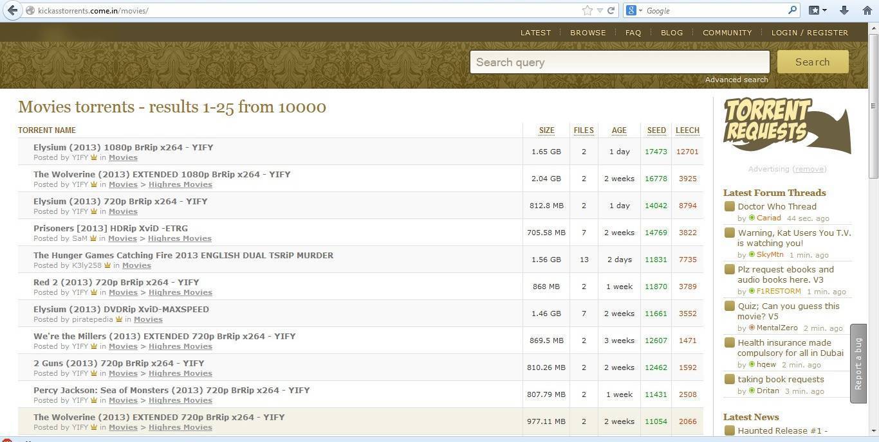This screenshot has width=879, height=442.
Task: Click the magnifier in the Google search box
Action: 792,10
